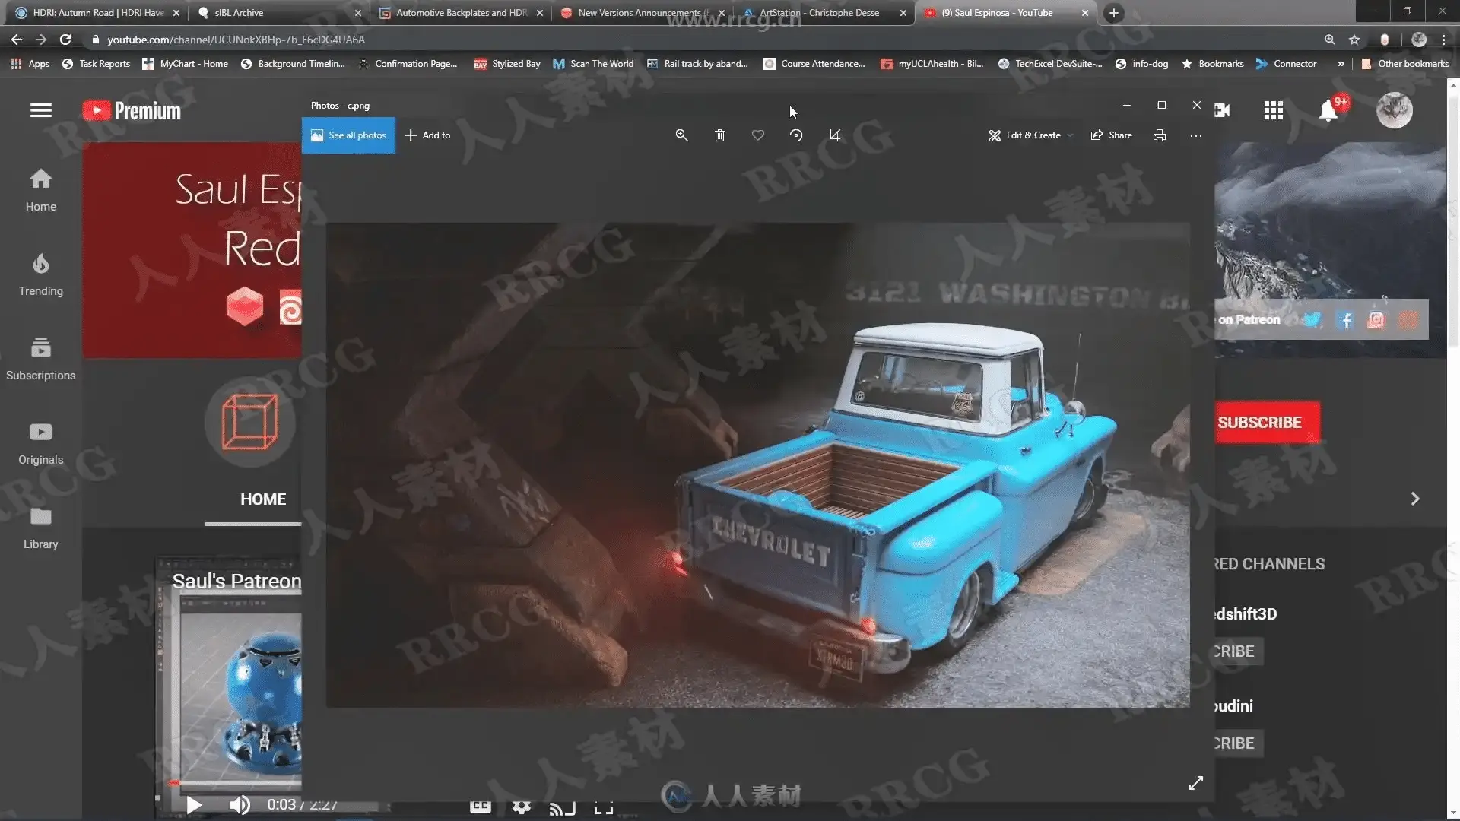This screenshot has height=821, width=1460.
Task: Click the rotate icon in Photos toolbar
Action: pyautogui.click(x=796, y=135)
